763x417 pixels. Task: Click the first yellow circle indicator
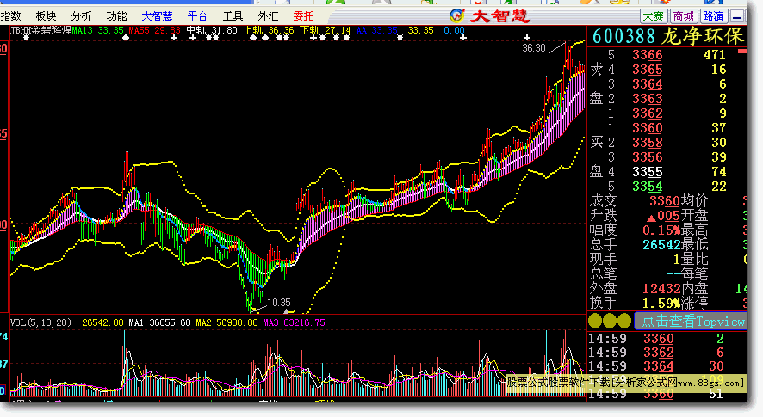pyautogui.click(x=594, y=321)
